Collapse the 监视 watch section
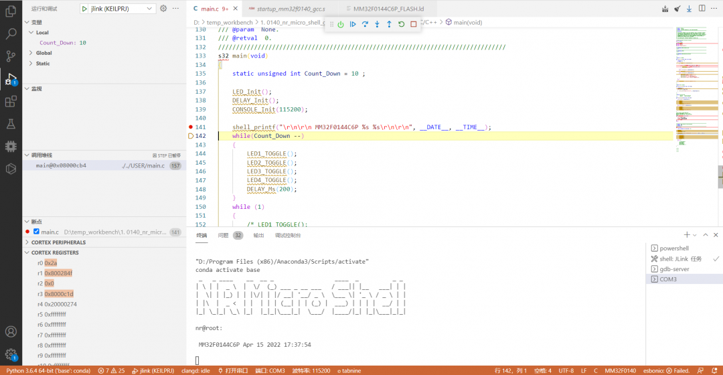 [x=27, y=88]
